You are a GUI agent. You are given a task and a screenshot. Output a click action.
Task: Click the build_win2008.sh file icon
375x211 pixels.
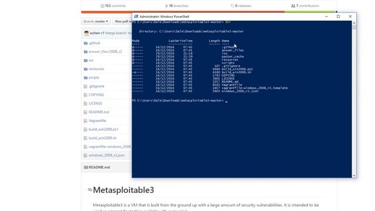(86, 138)
